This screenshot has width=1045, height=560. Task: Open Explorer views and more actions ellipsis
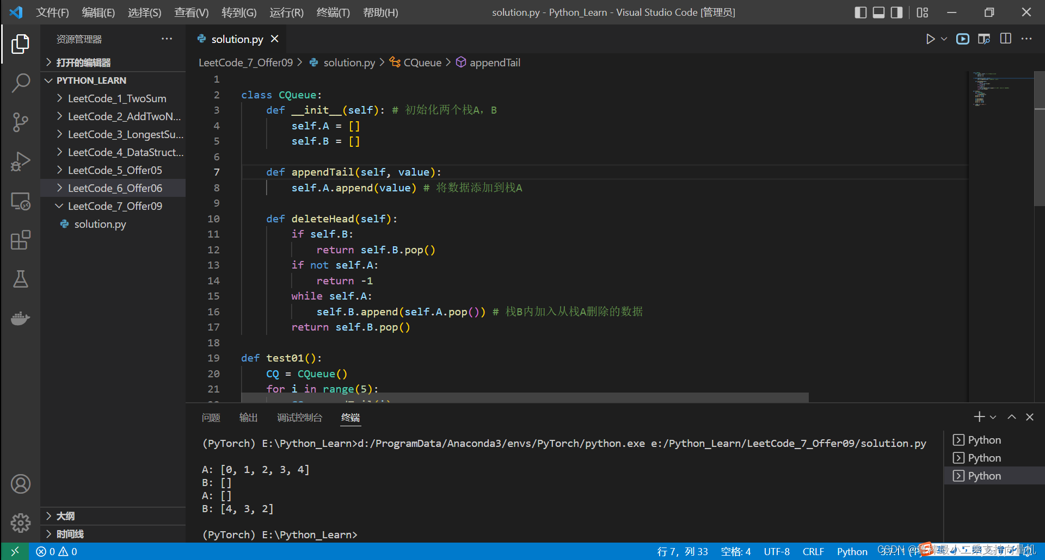tap(167, 39)
